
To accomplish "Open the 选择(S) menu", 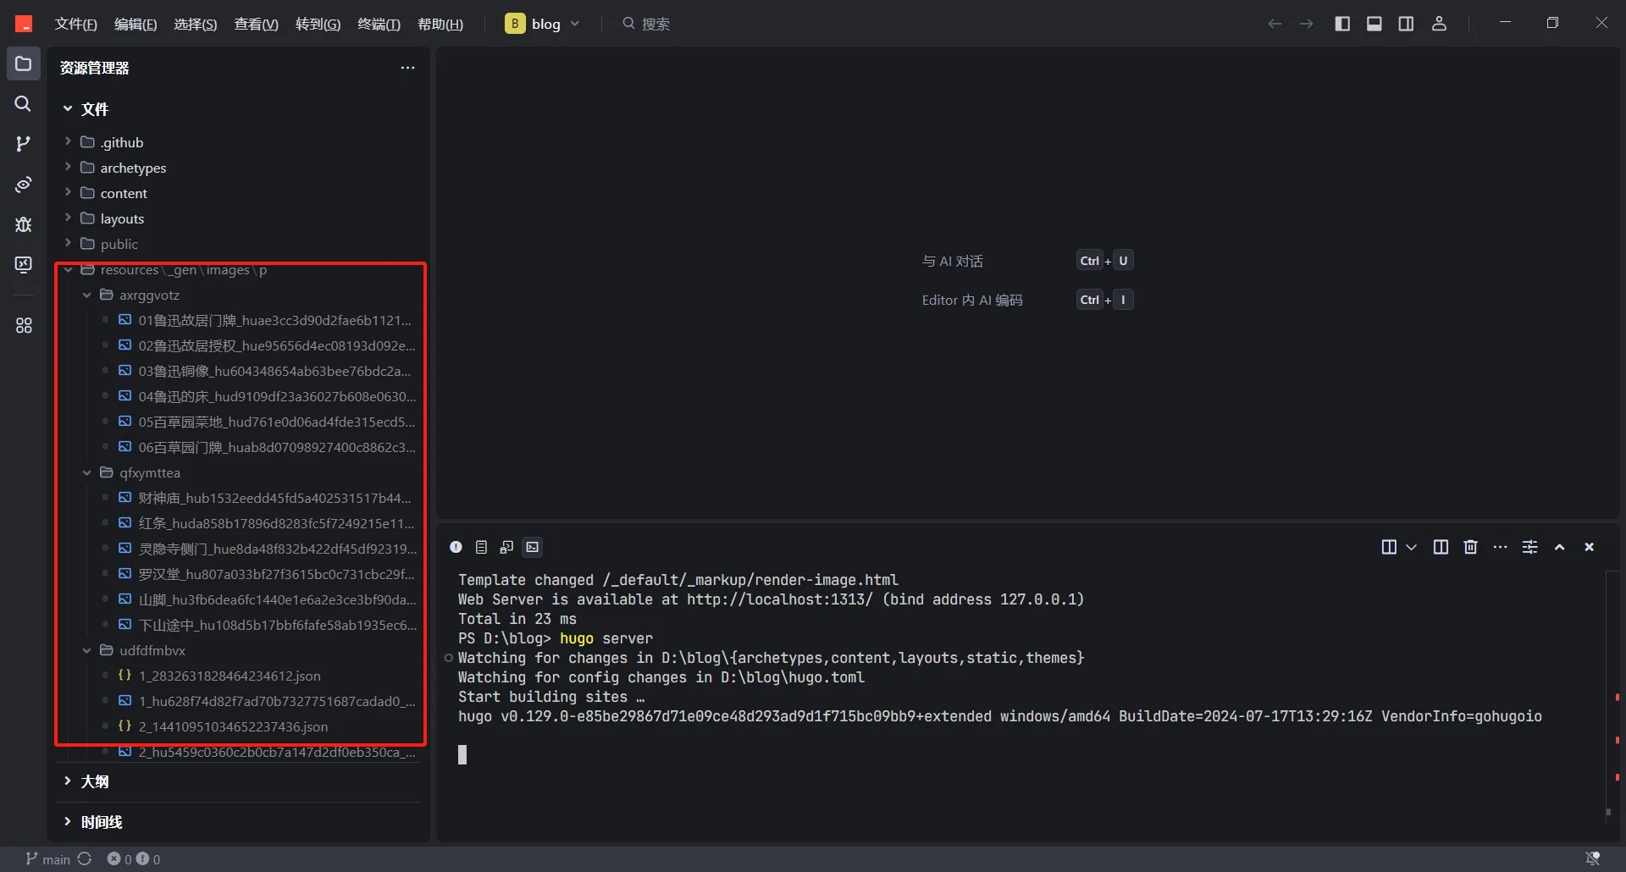I will click(x=195, y=24).
